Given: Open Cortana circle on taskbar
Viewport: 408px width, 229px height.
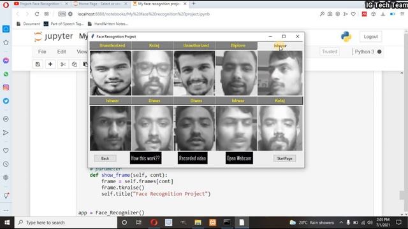Looking at the screenshot, I should [x=124, y=223].
